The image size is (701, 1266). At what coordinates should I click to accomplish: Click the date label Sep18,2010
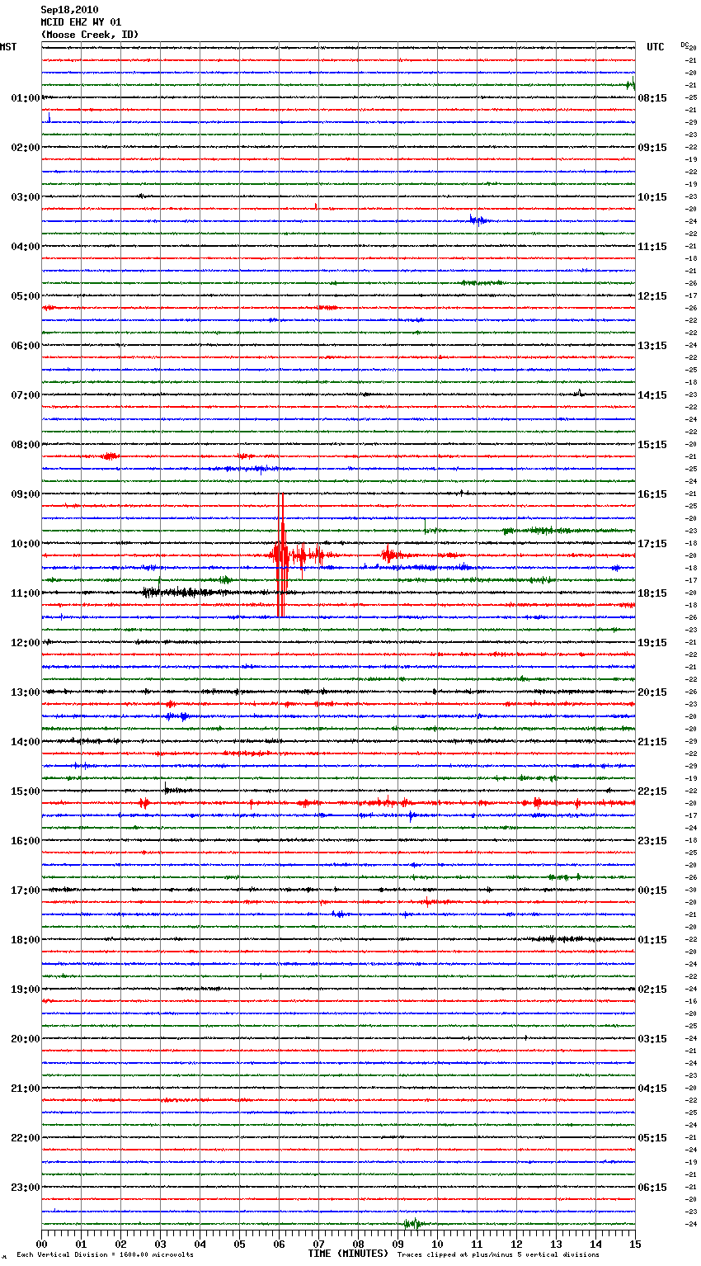click(69, 10)
